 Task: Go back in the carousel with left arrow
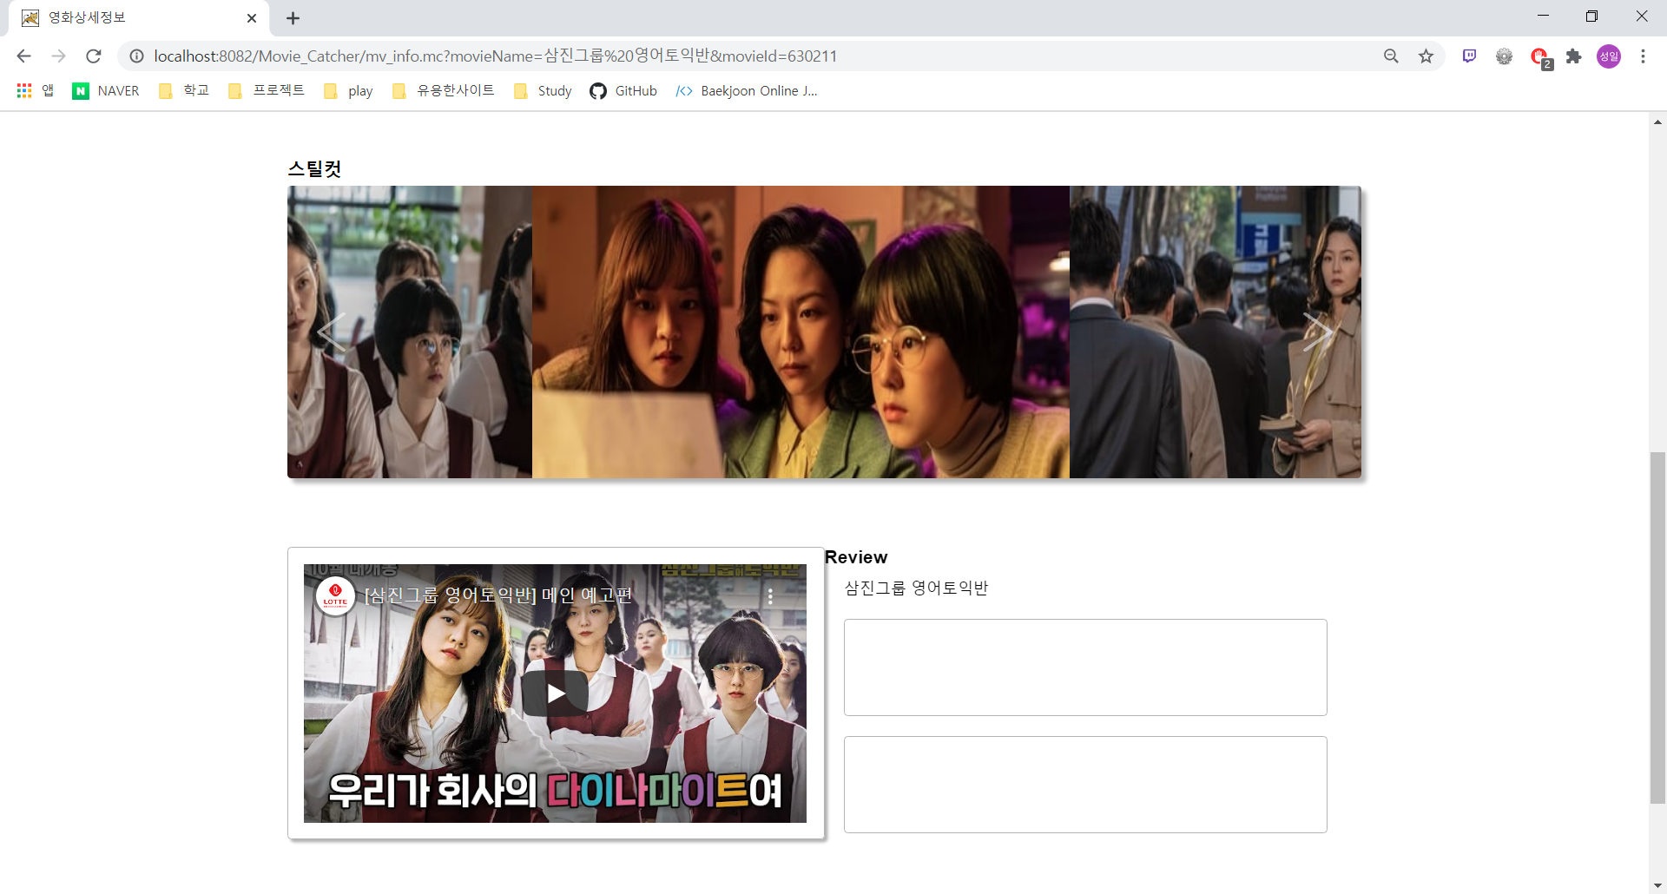(x=331, y=332)
